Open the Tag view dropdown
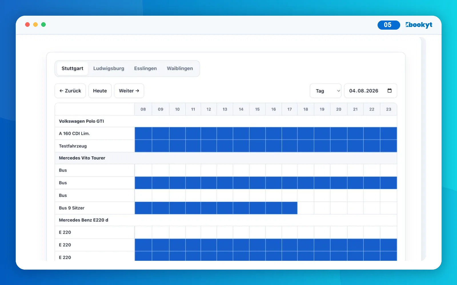457x285 pixels. [326, 91]
